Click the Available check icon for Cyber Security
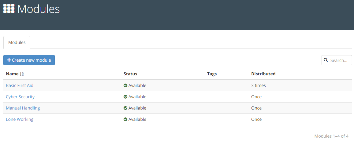The width and height of the screenshot is (354, 144). pyautogui.click(x=125, y=97)
